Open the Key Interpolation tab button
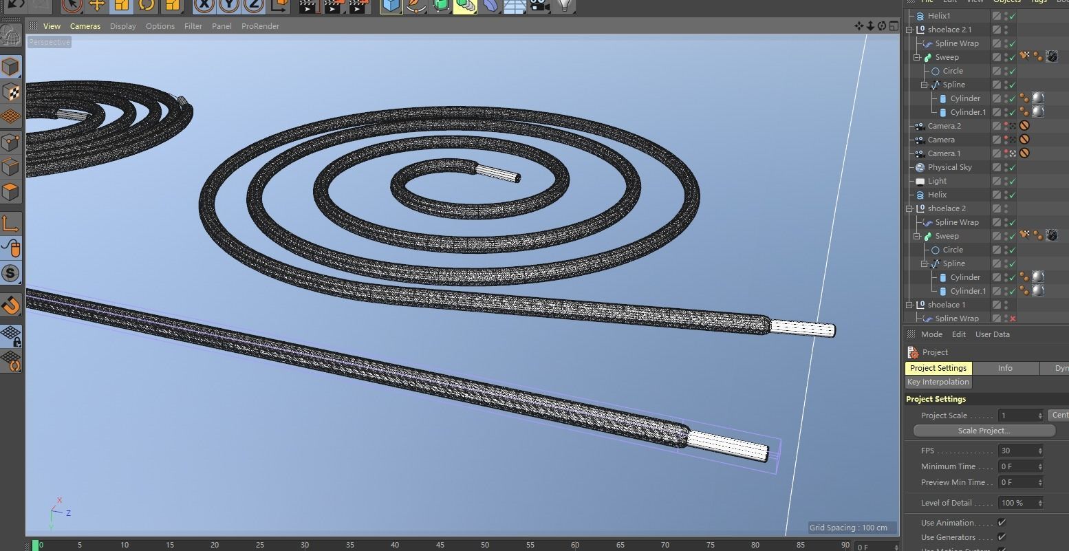Image resolution: width=1069 pixels, height=551 pixels. click(x=938, y=382)
